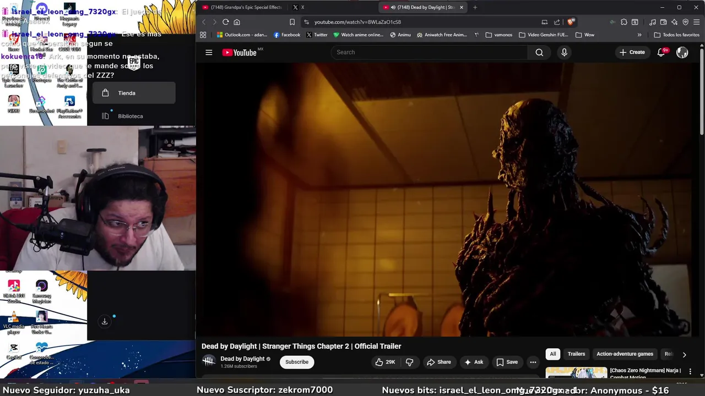This screenshot has width=705, height=396.
Task: Open Dead by Daylight channel name link
Action: (x=243, y=359)
